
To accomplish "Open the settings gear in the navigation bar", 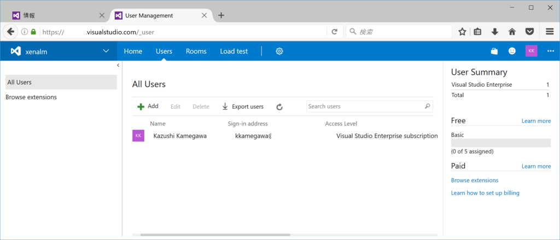I will point(279,51).
